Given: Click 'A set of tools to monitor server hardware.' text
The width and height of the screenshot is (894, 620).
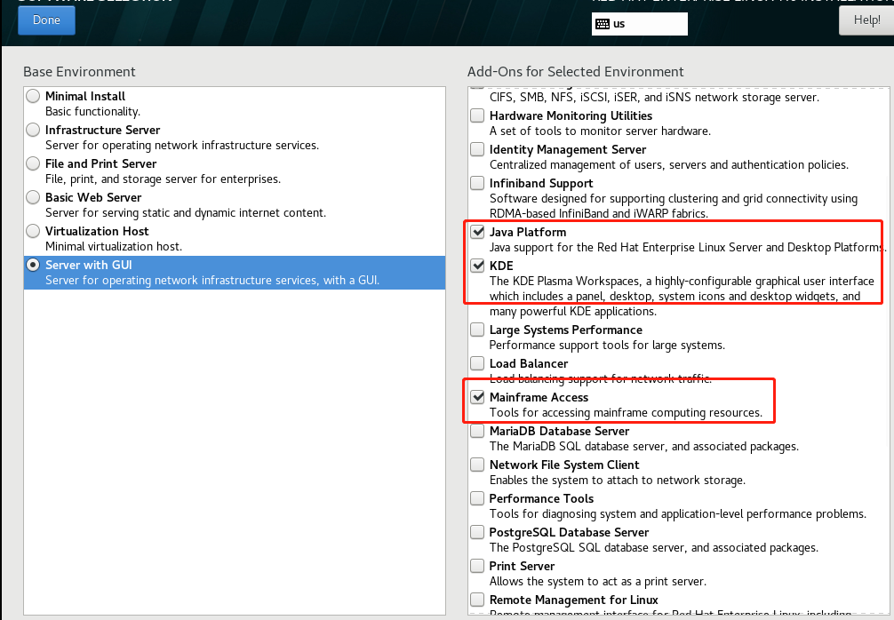Looking at the screenshot, I should pyautogui.click(x=600, y=131).
